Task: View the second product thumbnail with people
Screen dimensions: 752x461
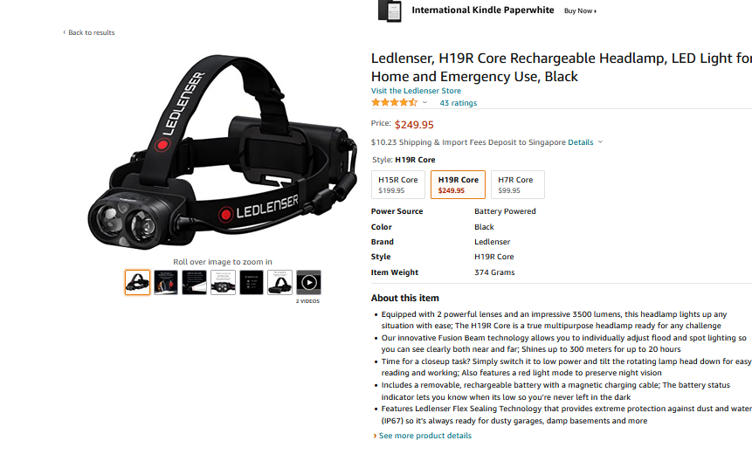Action: (x=166, y=282)
